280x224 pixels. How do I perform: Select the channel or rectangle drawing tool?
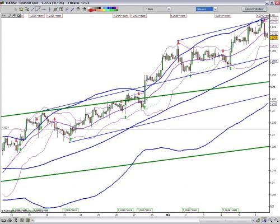(x=55, y=10)
